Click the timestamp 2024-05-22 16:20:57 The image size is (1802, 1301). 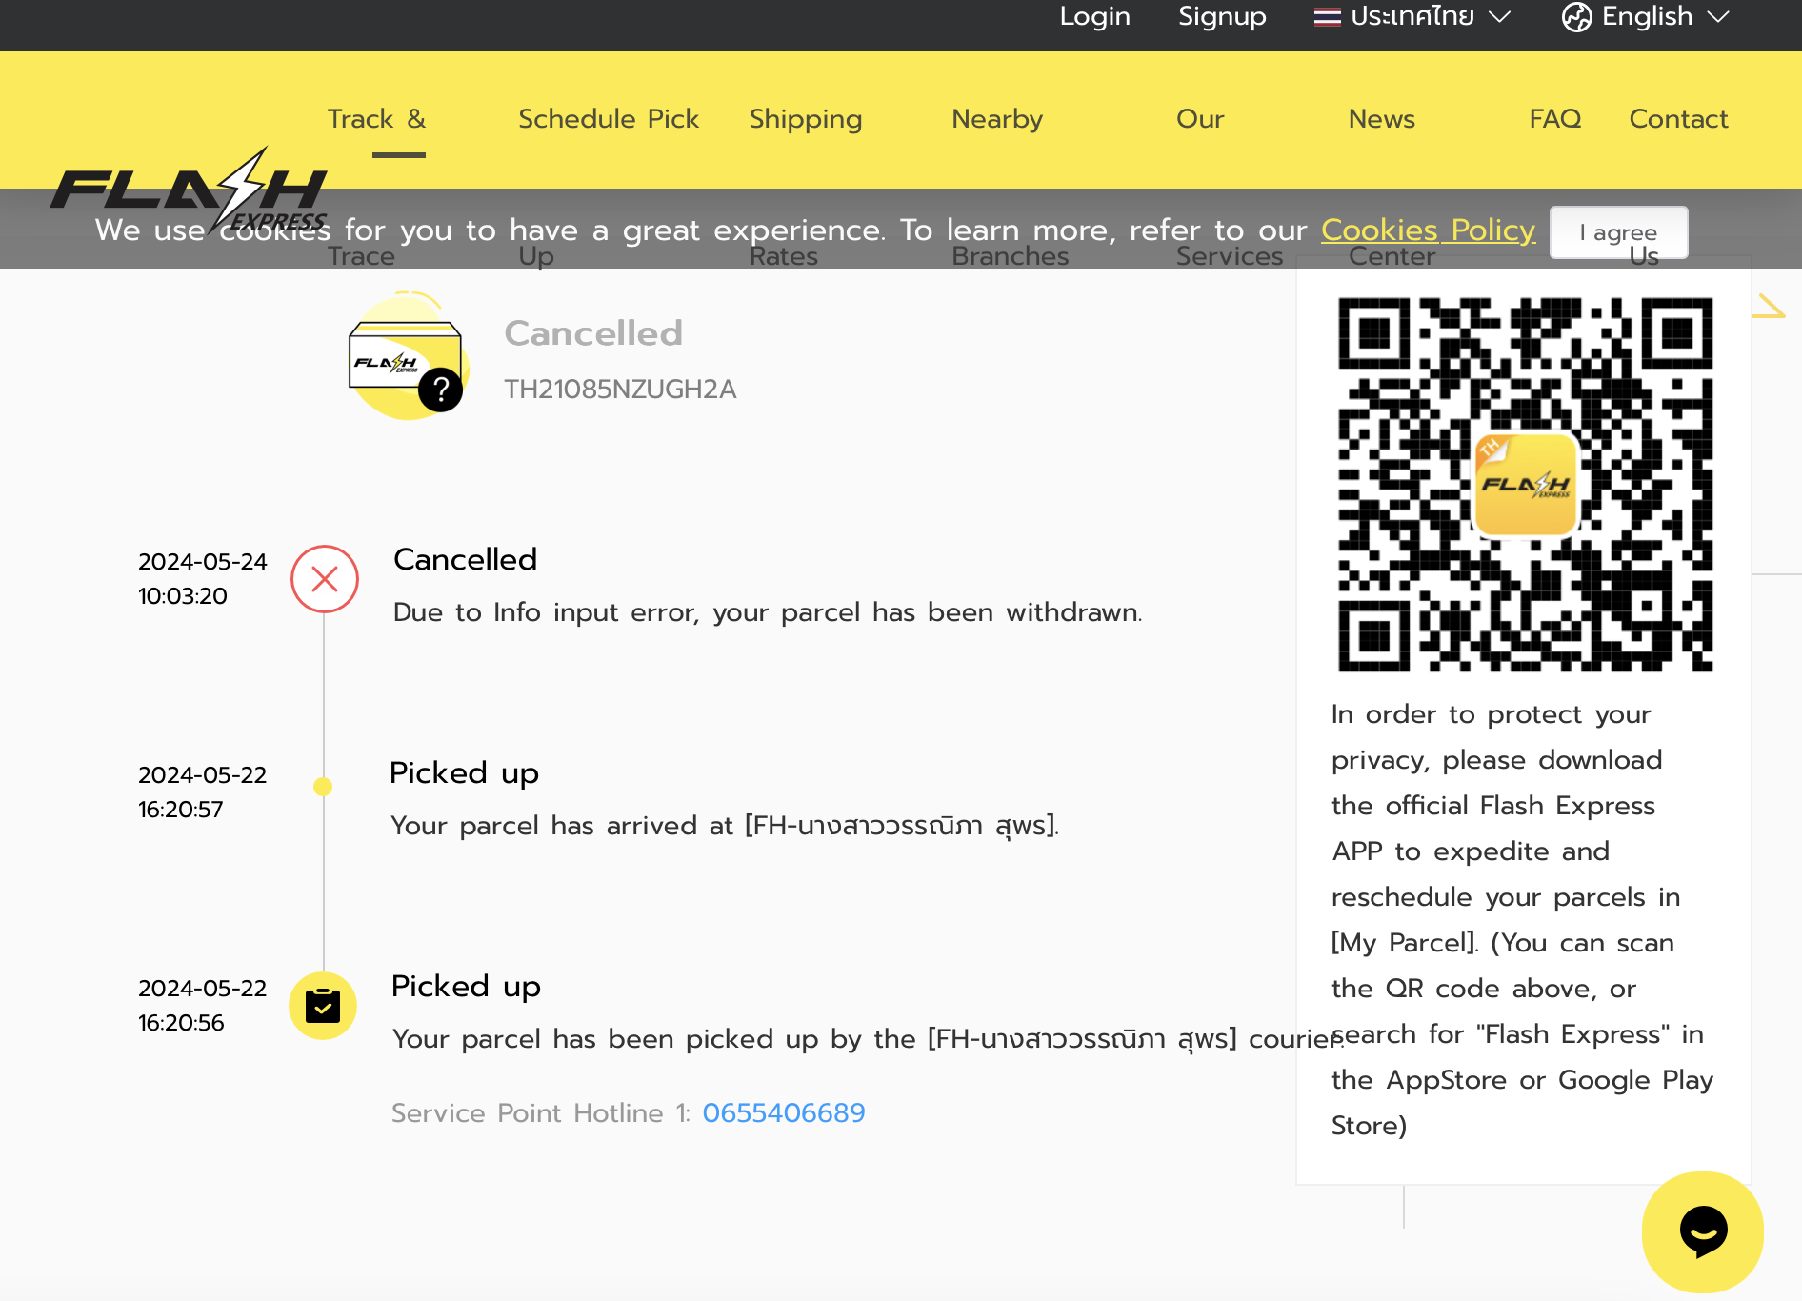tap(203, 792)
